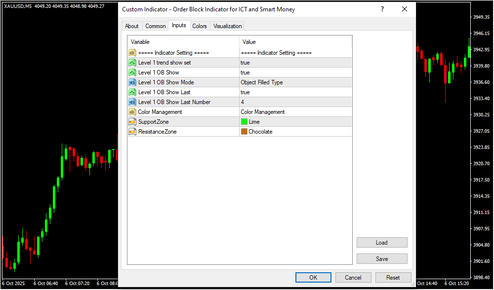Image resolution: width=494 pixels, height=290 pixels.
Task: Click the numeric icon for Level 1 OB Show Mode
Action: [x=132, y=82]
